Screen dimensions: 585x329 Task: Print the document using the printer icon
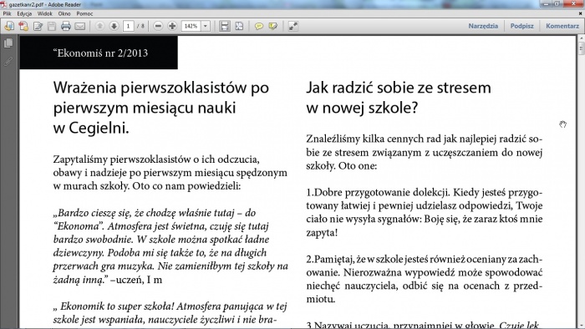(x=66, y=26)
